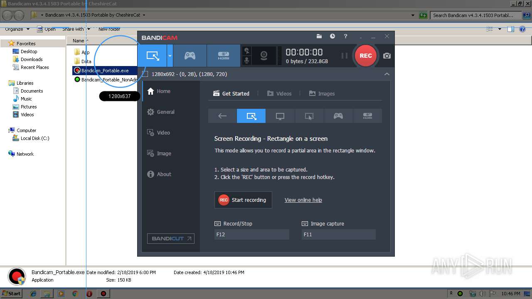The height and width of the screenshot is (299, 532).
Task: Open Videos library in navigation pane
Action: [x=27, y=115]
